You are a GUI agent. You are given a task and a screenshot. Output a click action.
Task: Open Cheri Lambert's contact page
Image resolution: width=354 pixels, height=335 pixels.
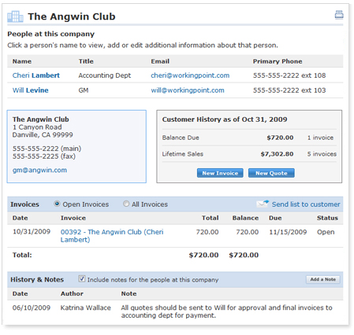(36, 75)
